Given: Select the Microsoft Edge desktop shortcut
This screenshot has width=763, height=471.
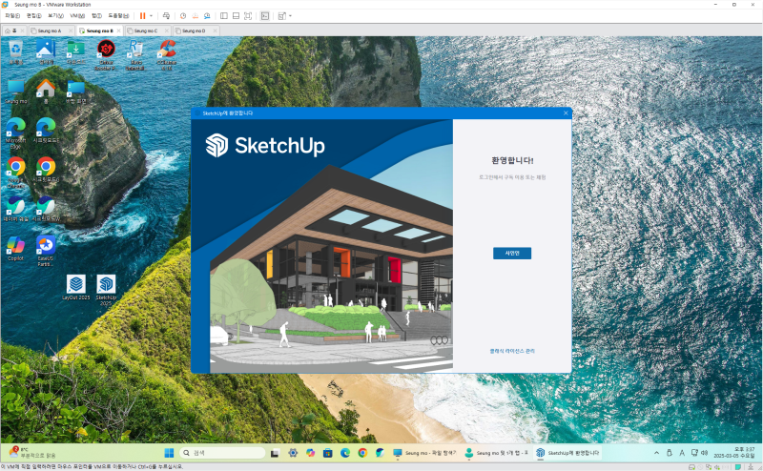Looking at the screenshot, I should click(15, 133).
